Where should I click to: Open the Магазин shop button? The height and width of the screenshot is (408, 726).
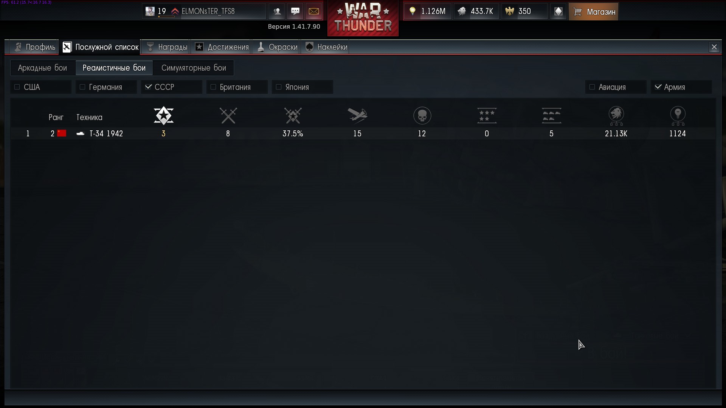coord(594,12)
